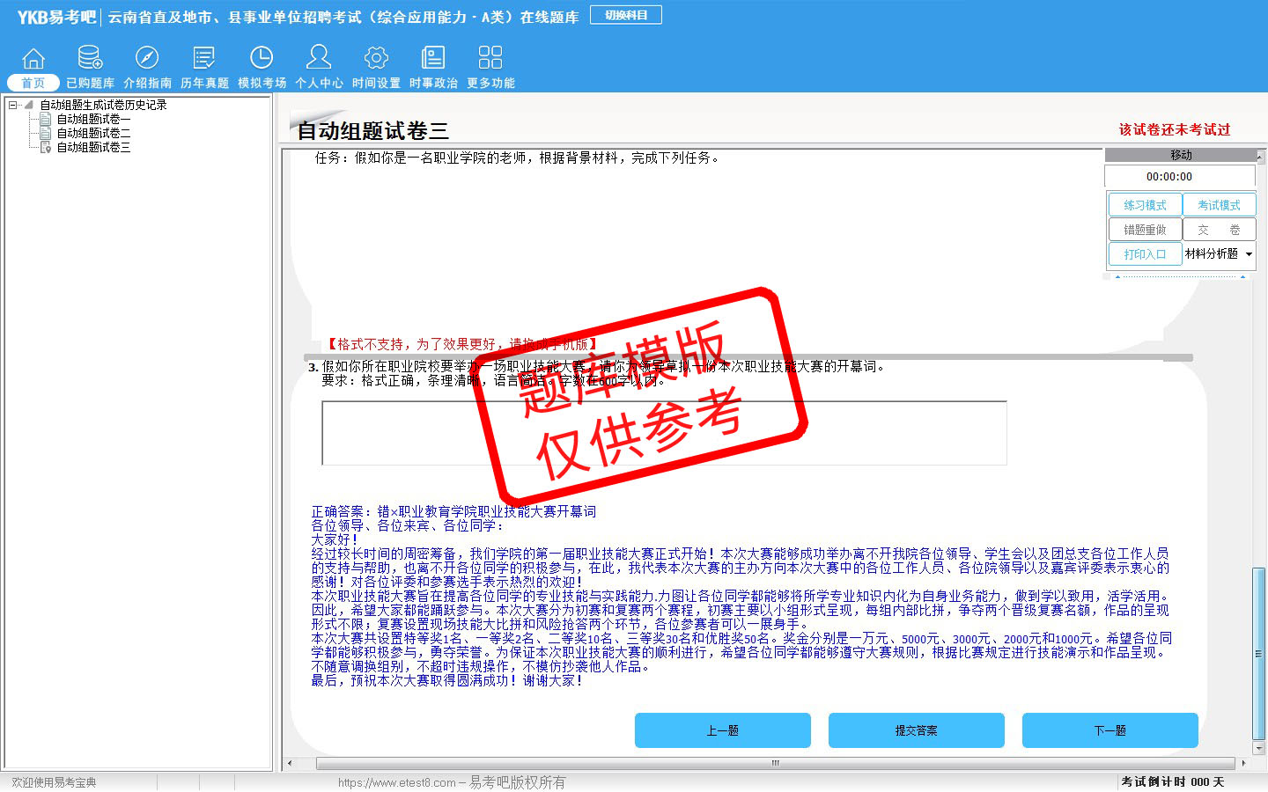Open 时事政治 news icon
Viewport: 1268px width, 792px height.
coord(433,59)
